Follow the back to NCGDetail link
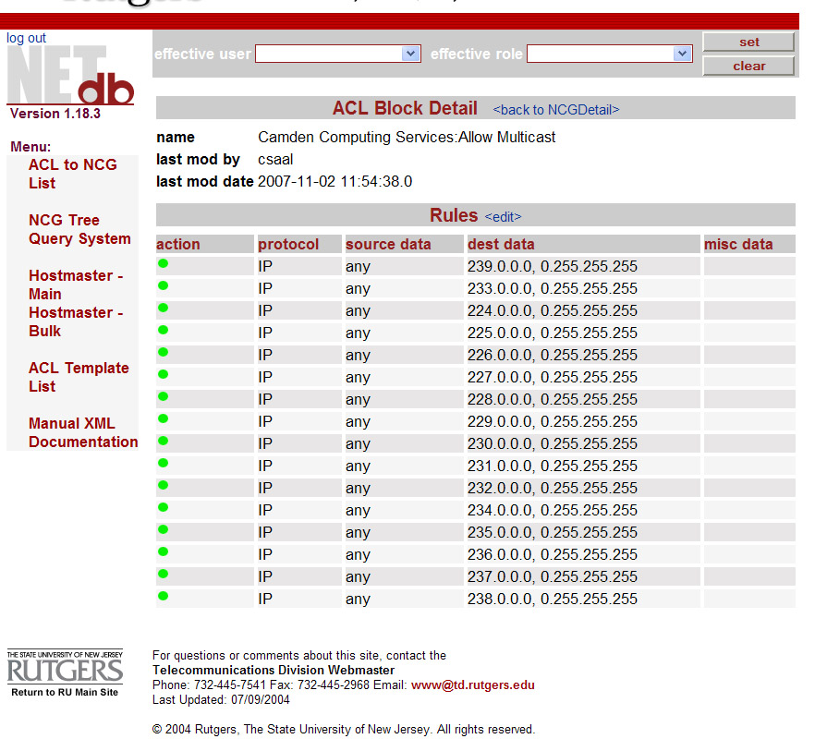Screen dimensions: 815x751 (x=555, y=110)
